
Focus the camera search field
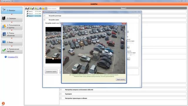point(53,9)
